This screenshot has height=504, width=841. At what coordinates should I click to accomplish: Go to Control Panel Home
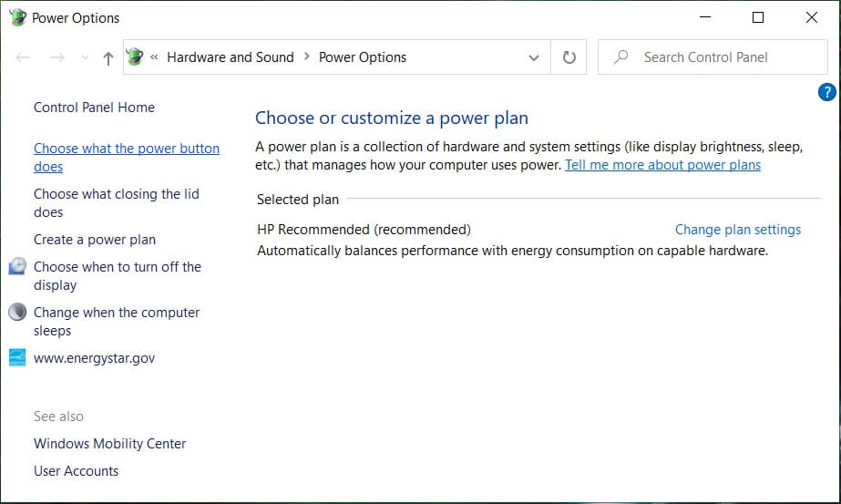pyautogui.click(x=94, y=108)
